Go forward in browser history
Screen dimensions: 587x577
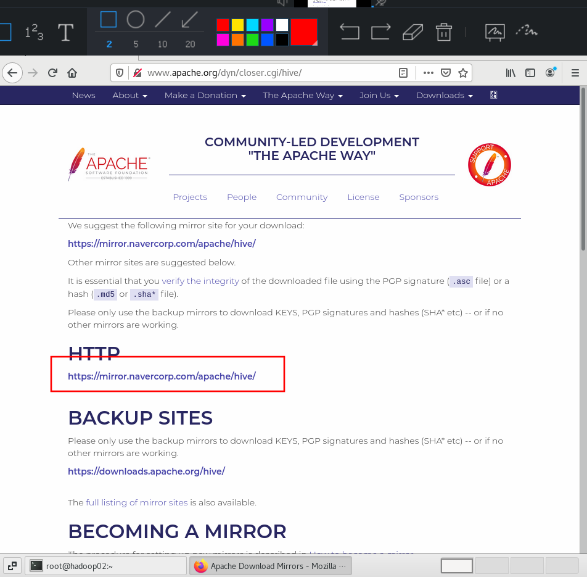(x=33, y=73)
